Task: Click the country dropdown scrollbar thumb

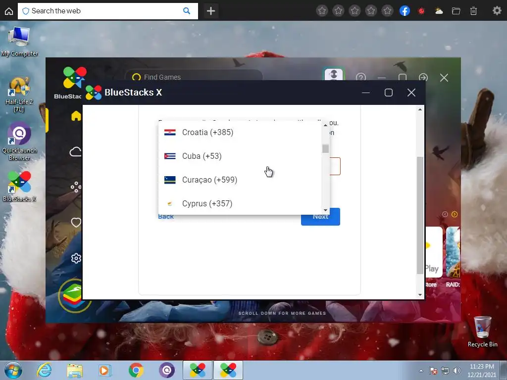Action: point(325,148)
